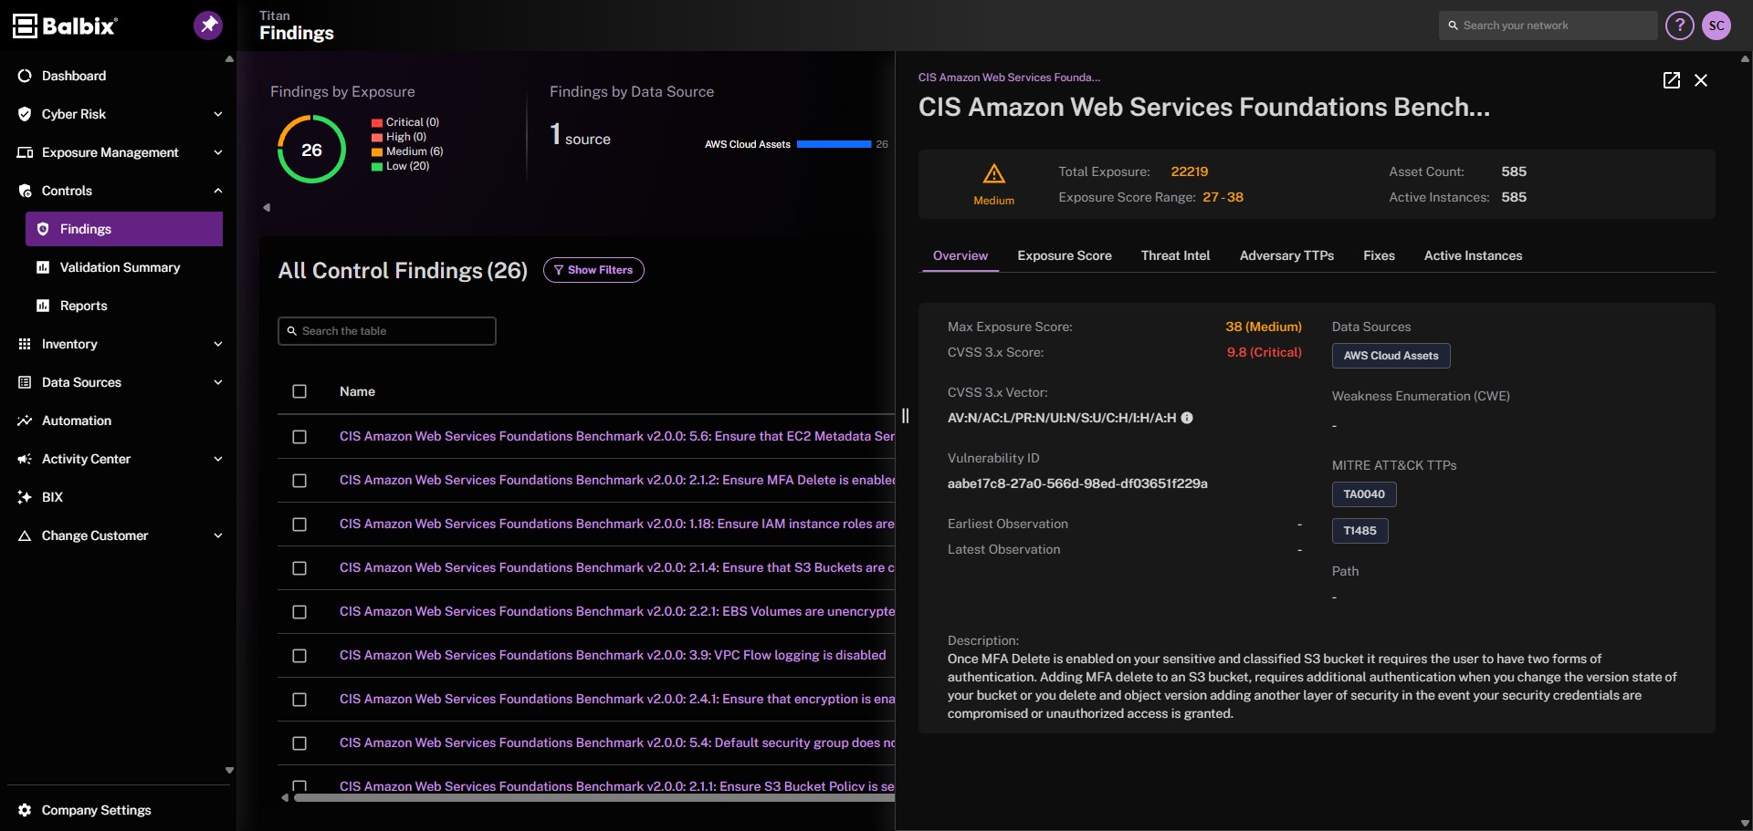This screenshot has width=1753, height=831.
Task: Check the box for finding 5.6 EC2 Metadata
Action: click(299, 437)
